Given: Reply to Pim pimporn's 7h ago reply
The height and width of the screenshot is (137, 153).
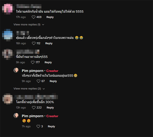Looking at the screenshot, I should coord(51,126).
